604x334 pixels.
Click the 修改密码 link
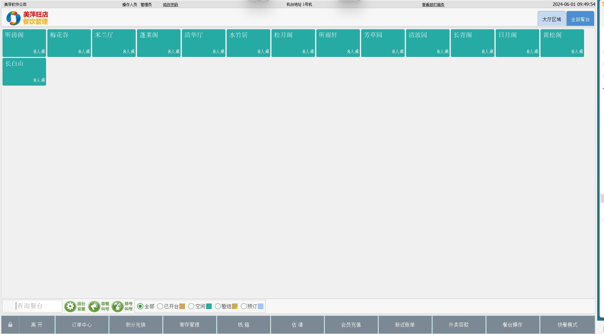[170, 5]
